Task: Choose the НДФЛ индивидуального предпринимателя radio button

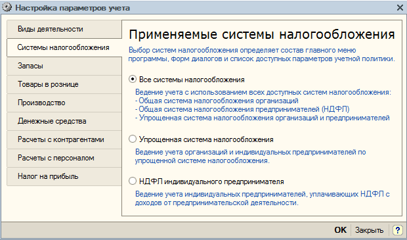Action: pos(133,181)
